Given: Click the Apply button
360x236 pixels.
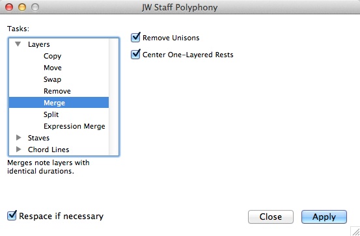Looking at the screenshot, I should pos(324,216).
